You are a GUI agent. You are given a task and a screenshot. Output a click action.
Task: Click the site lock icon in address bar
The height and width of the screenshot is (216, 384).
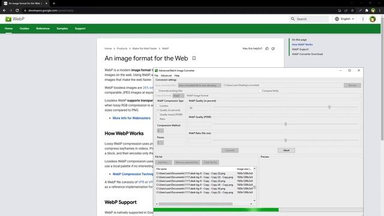click(x=25, y=11)
